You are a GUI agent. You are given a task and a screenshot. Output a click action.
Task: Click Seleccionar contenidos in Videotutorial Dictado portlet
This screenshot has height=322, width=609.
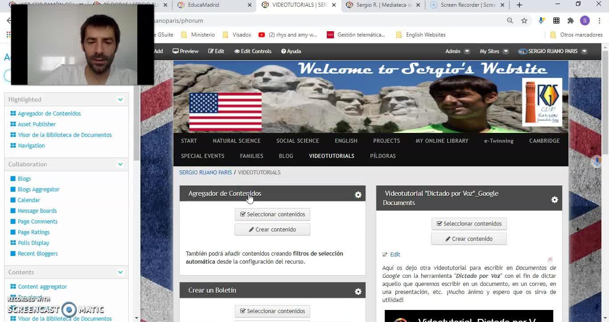tap(469, 224)
